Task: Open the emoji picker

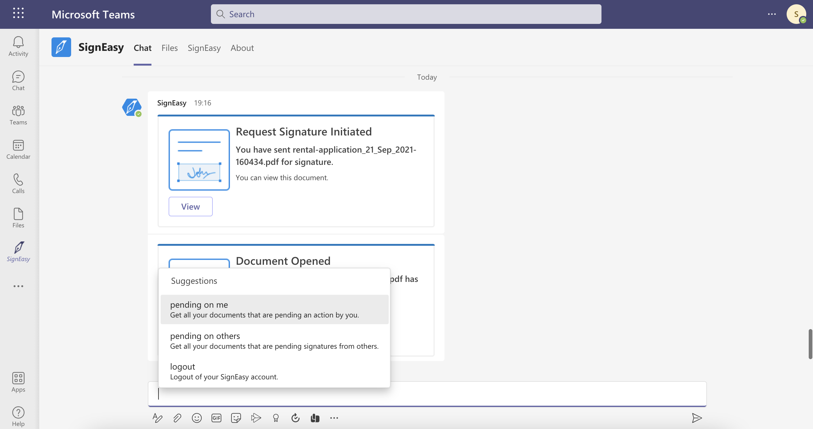Action: tap(197, 418)
